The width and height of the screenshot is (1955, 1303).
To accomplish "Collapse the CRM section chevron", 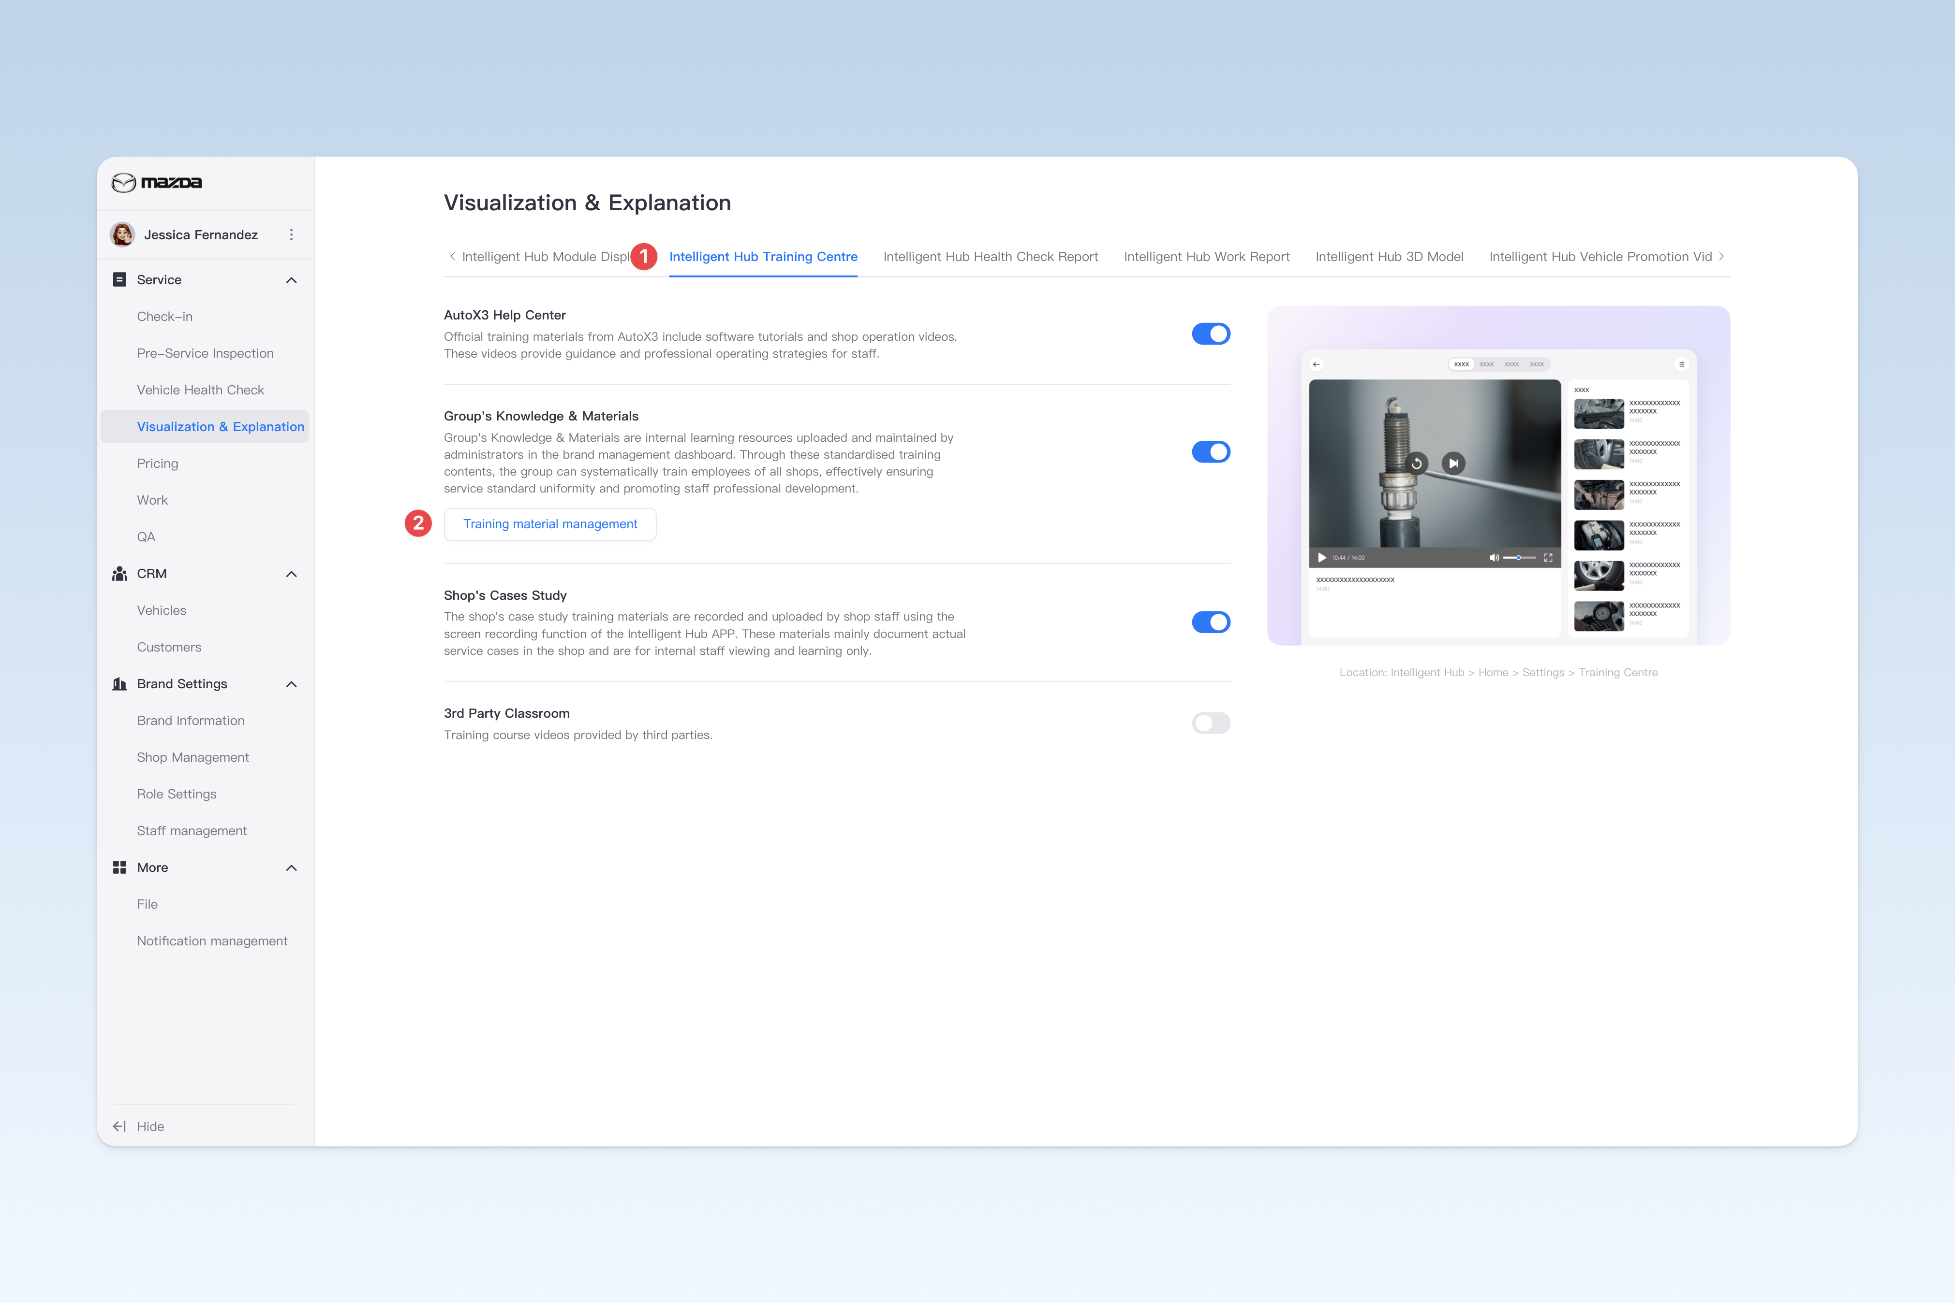I will click(291, 574).
